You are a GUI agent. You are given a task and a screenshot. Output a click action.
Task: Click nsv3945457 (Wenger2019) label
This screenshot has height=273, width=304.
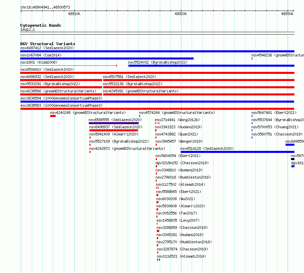pos(179,141)
